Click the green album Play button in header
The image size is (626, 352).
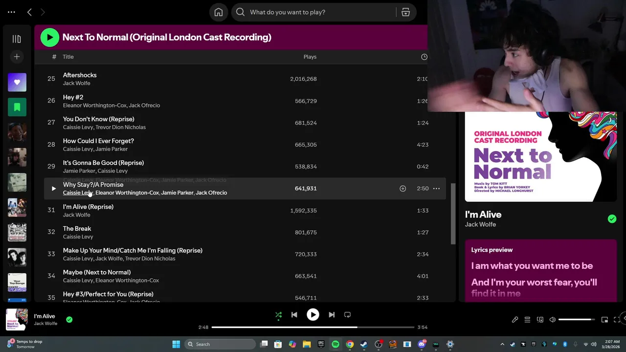point(49,37)
